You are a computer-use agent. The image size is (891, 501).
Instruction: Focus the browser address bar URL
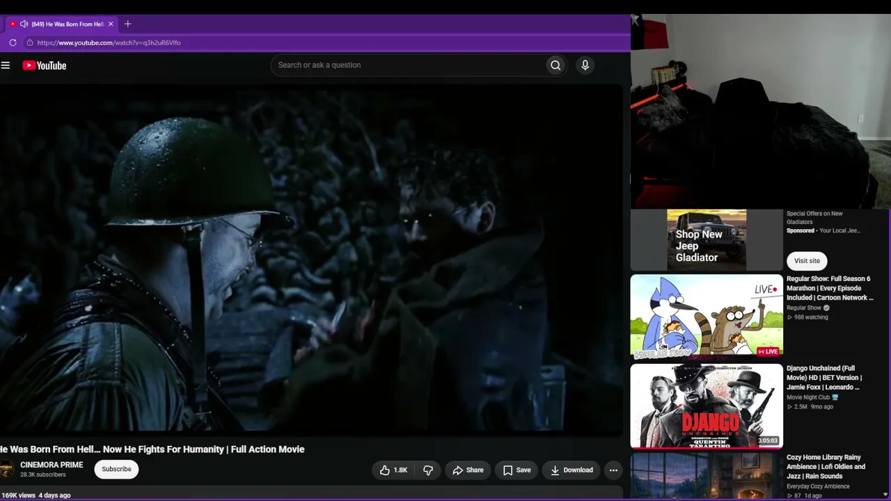coord(109,42)
